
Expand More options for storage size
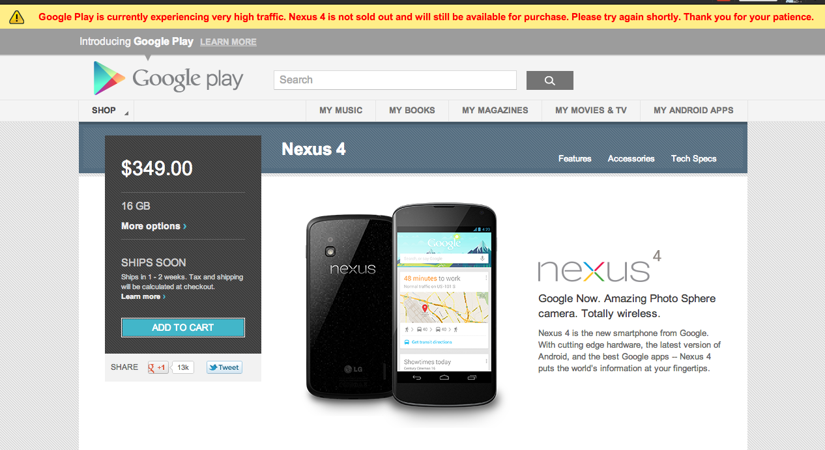154,226
